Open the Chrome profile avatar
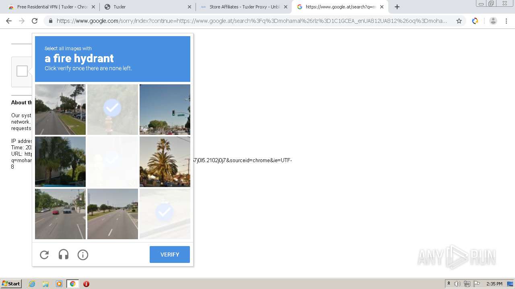Viewport: 515px width, 289px height. click(x=493, y=21)
